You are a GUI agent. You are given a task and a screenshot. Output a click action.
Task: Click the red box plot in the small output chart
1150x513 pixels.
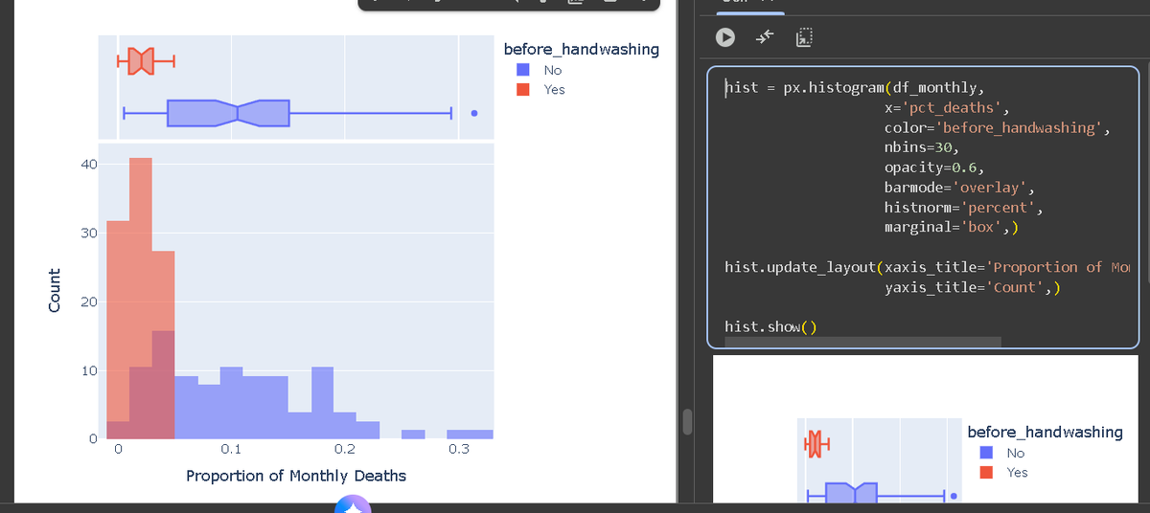pos(816,443)
